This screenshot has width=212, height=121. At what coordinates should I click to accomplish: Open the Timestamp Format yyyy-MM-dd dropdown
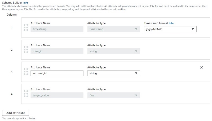pos(170,29)
